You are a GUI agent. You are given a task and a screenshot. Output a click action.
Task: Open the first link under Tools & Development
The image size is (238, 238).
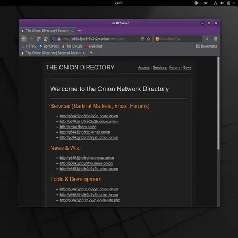coord(89,189)
